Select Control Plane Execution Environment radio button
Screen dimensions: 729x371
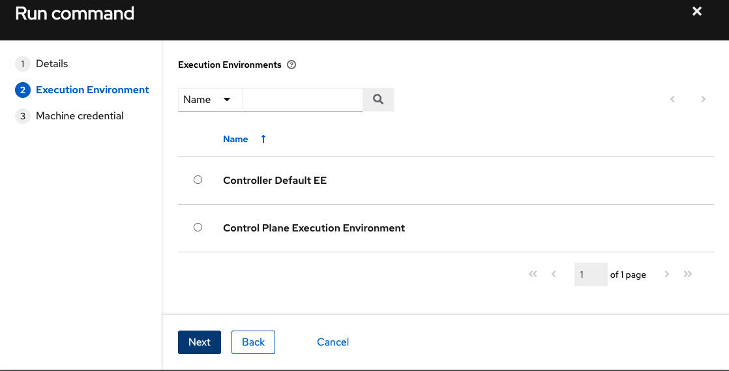[x=198, y=228]
